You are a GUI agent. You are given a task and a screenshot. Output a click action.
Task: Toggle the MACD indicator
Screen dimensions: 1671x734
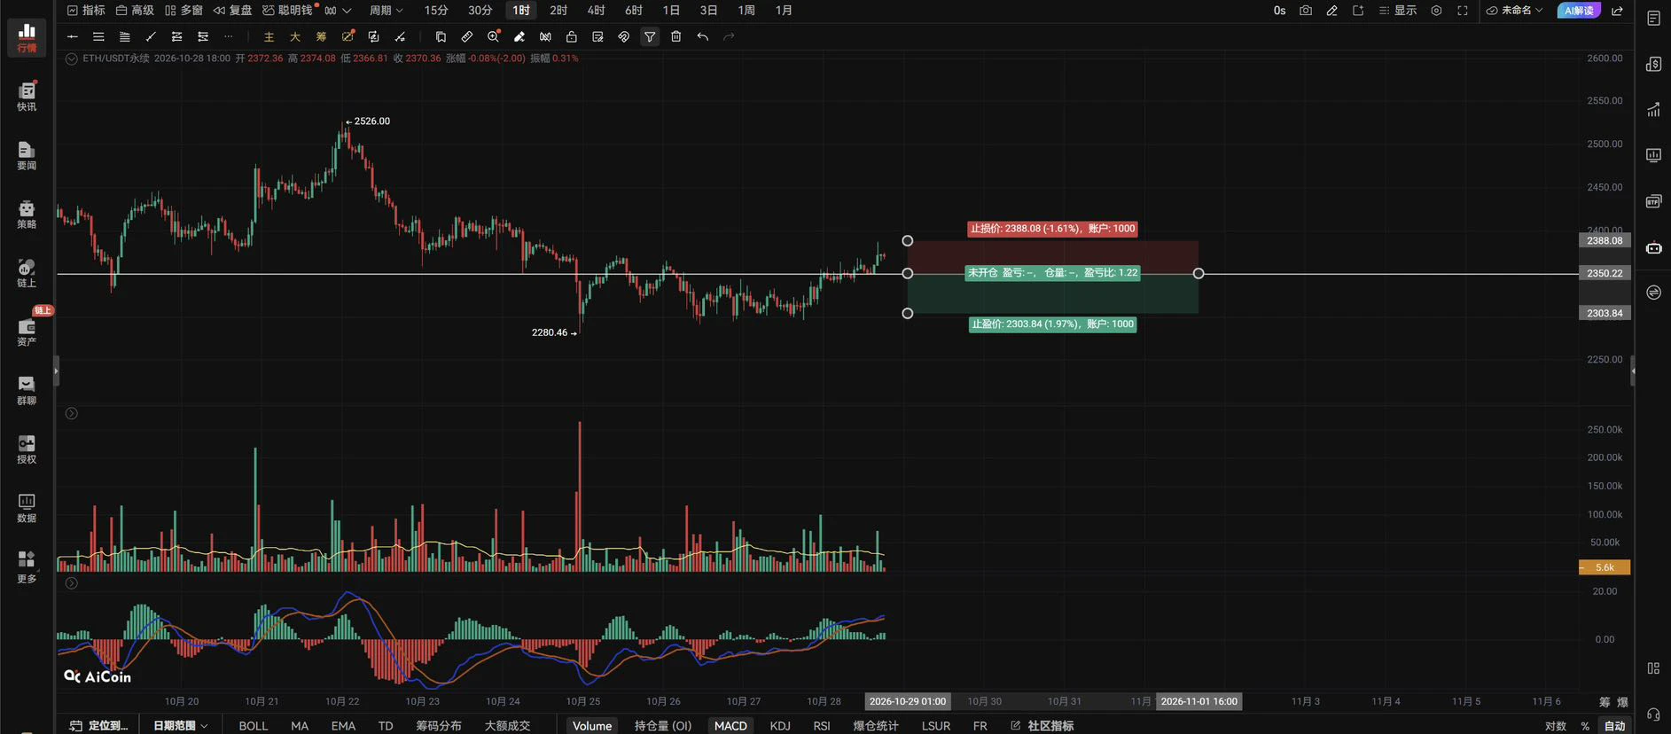point(730,725)
